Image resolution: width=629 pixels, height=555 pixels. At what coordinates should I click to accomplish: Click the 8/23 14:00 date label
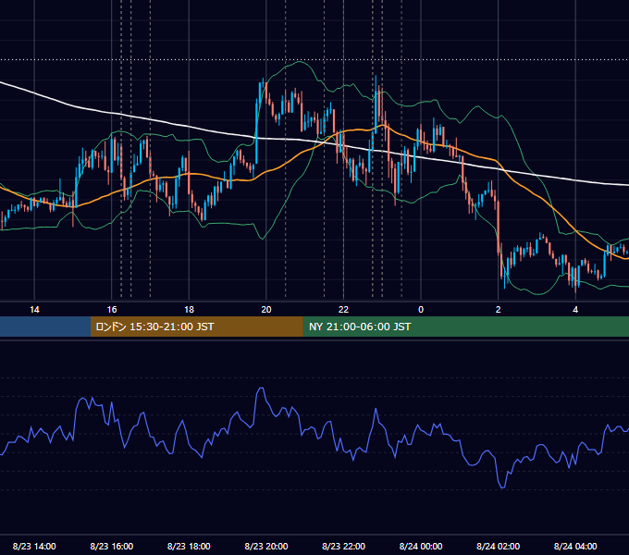(x=34, y=546)
